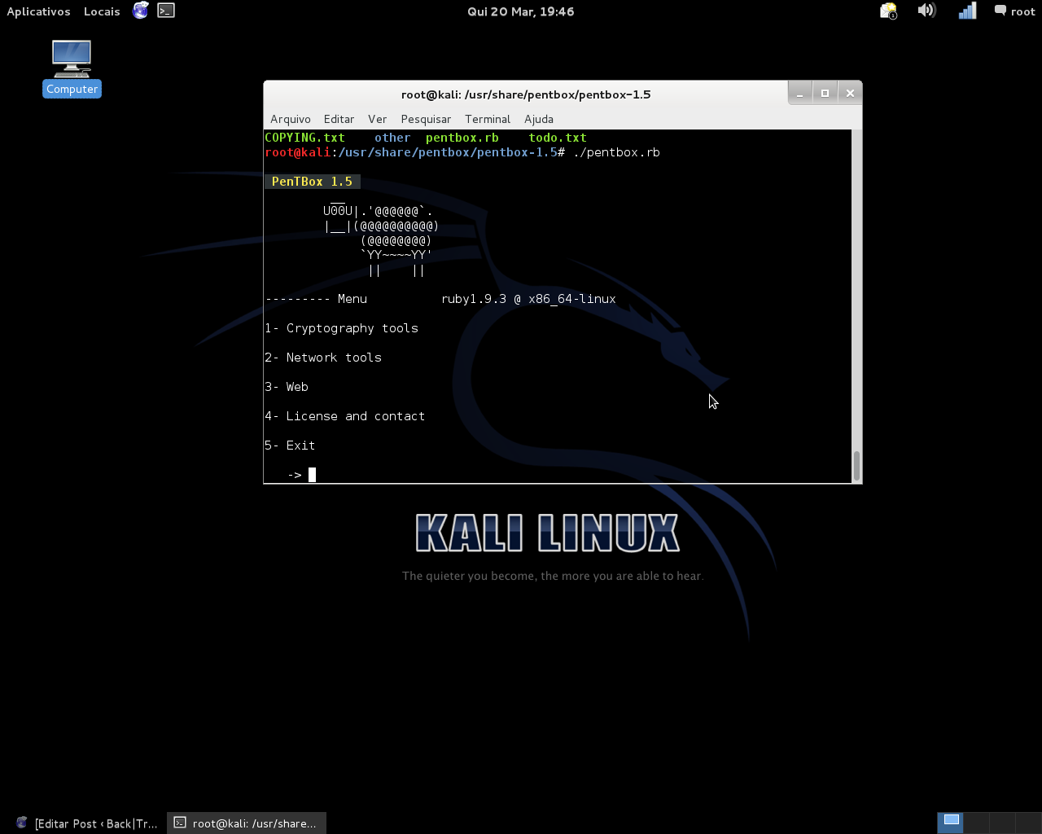Click the terminal vertical scrollbar handle
Viewport: 1042px width, 834px height.
tap(856, 466)
